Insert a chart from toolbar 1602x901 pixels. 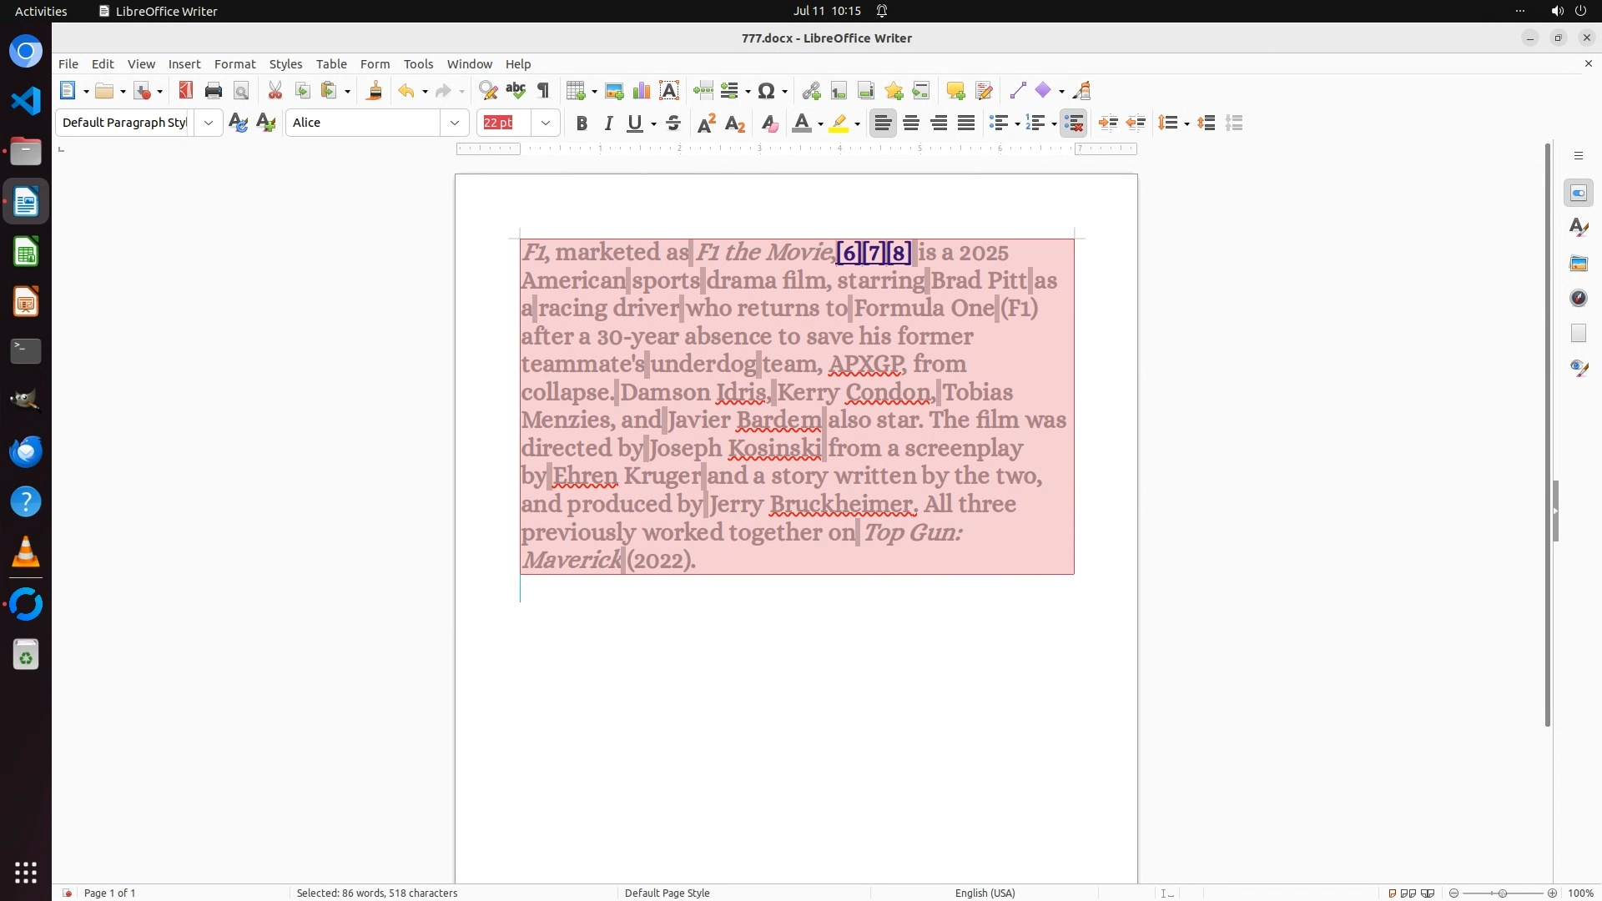point(642,90)
